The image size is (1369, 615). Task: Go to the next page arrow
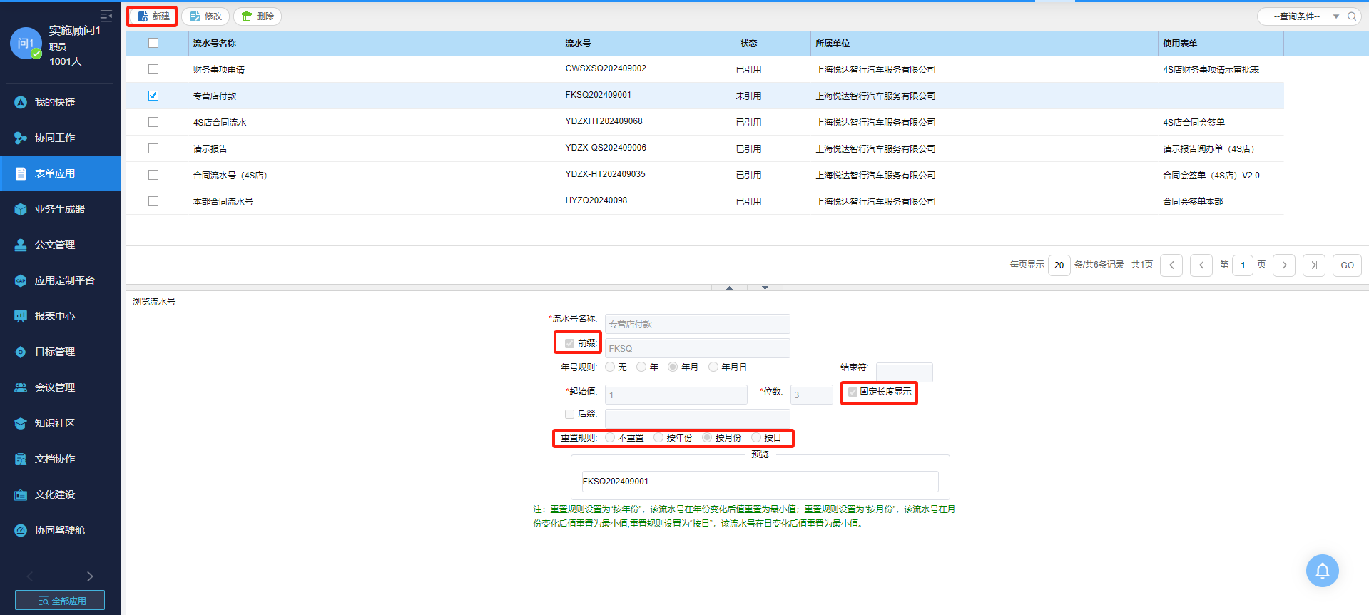pyautogui.click(x=1284, y=265)
